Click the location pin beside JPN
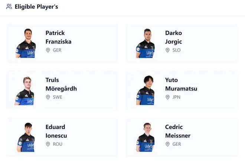 167,97
